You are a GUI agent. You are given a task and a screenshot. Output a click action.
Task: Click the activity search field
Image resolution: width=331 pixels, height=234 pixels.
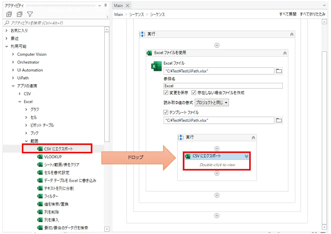pos(55,23)
